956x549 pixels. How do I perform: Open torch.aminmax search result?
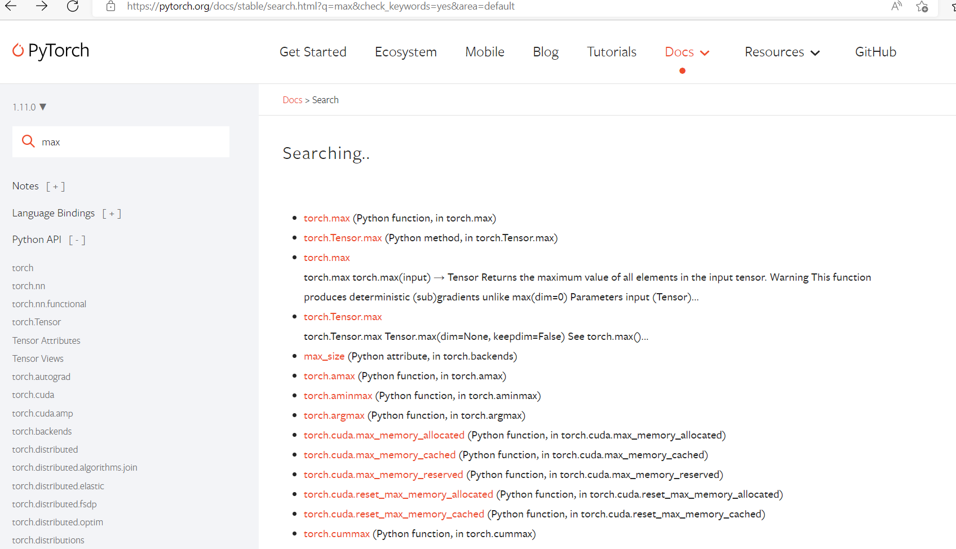coord(338,396)
